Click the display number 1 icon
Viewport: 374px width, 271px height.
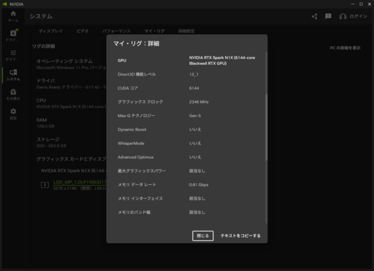[45, 185]
